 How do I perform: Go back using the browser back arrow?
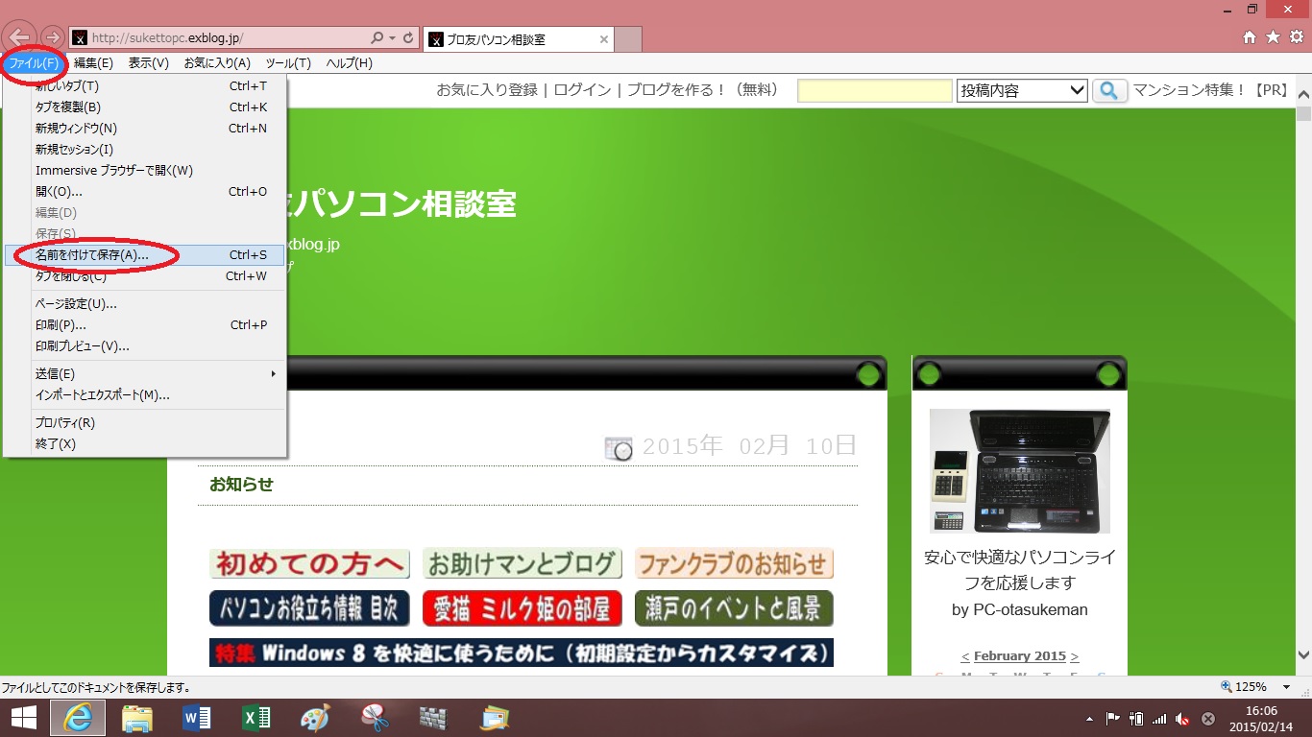21,37
